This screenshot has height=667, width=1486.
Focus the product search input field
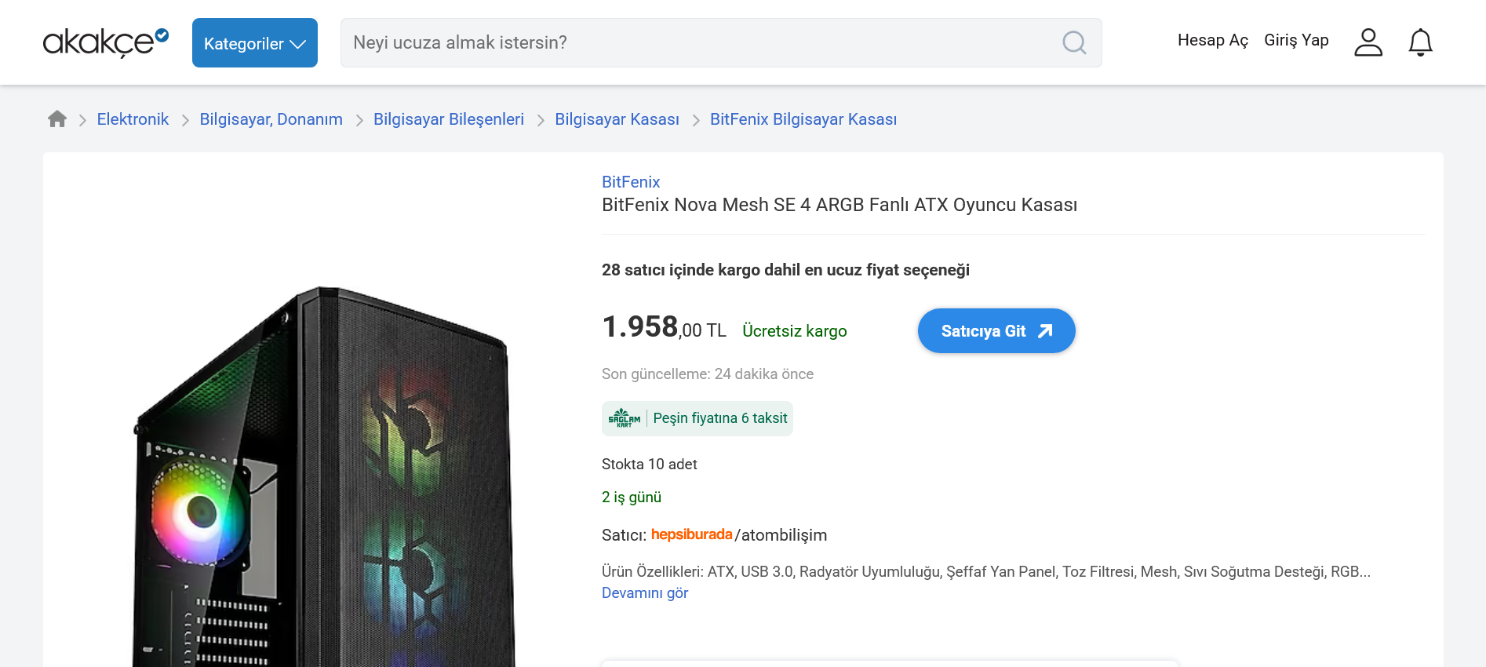tap(690, 42)
